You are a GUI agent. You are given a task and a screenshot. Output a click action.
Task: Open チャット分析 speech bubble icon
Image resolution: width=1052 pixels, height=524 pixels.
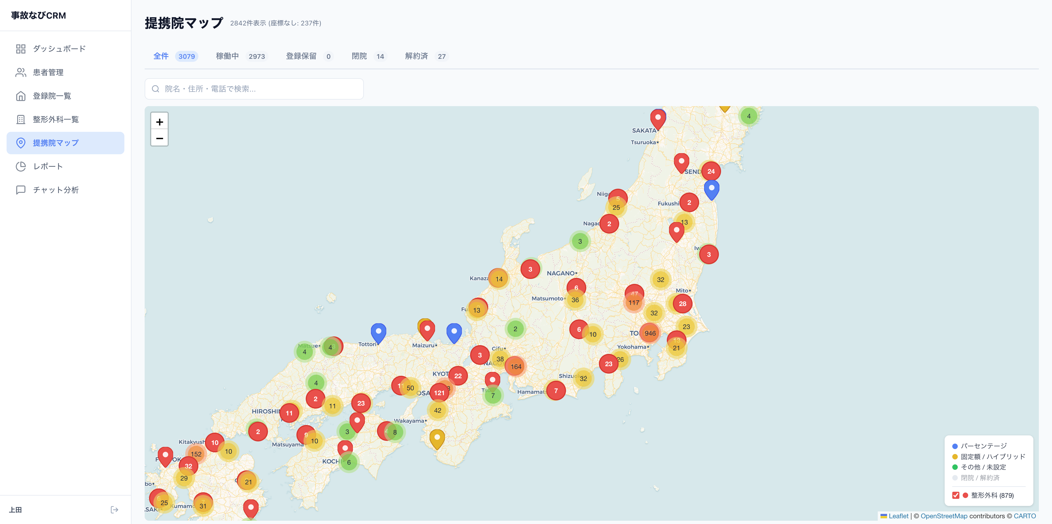21,190
